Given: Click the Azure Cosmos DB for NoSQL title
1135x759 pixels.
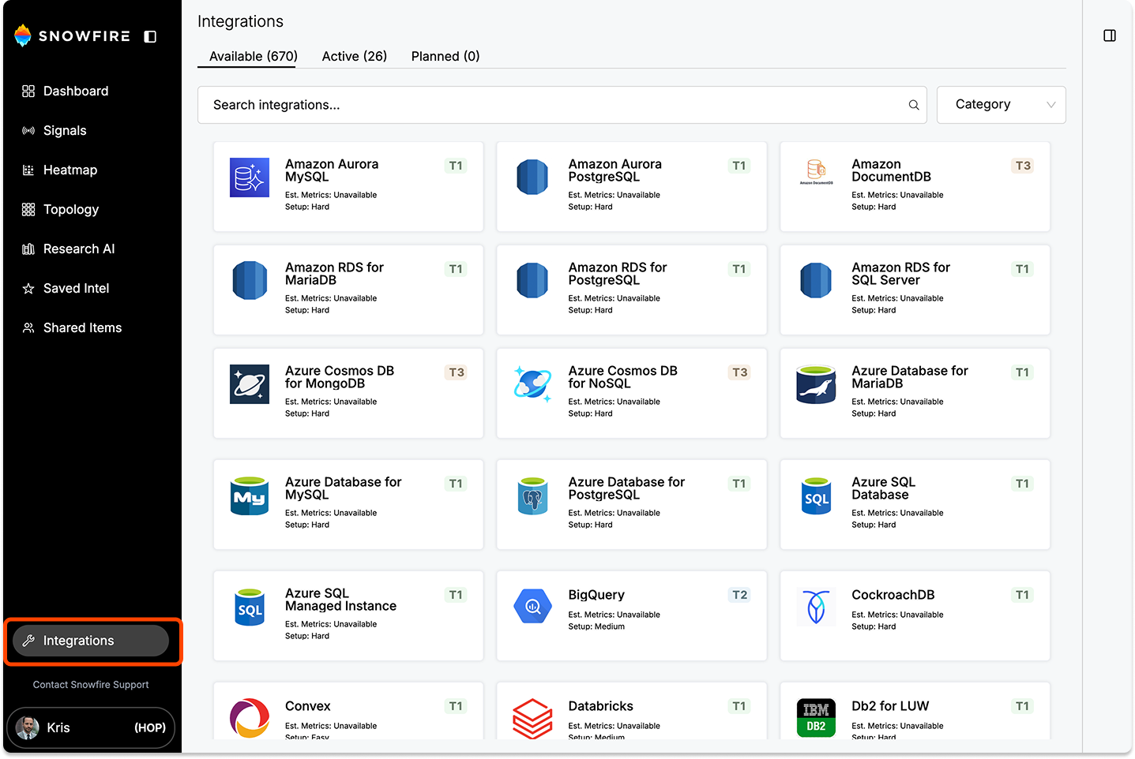Looking at the screenshot, I should click(x=622, y=377).
